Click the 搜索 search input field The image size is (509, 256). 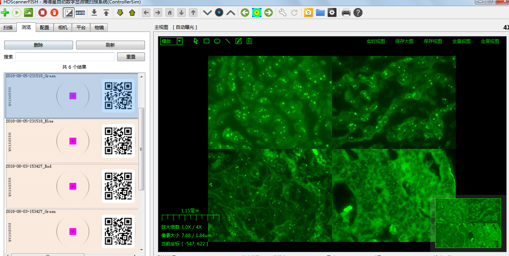pos(65,57)
